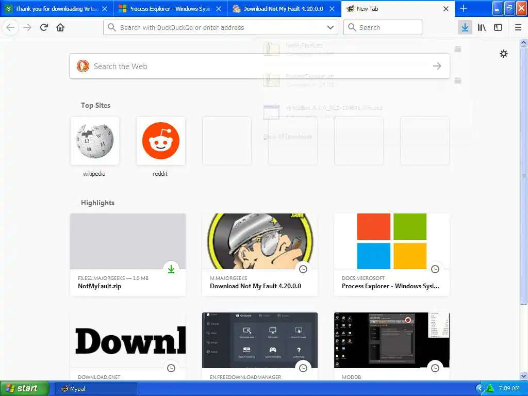Viewport: 528px width, 396px height.
Task: Click the Highlights section heading
Action: point(97,203)
